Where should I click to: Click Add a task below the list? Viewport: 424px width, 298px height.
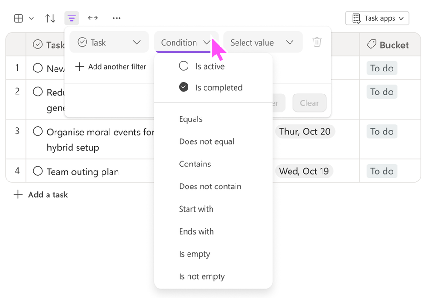(x=40, y=194)
